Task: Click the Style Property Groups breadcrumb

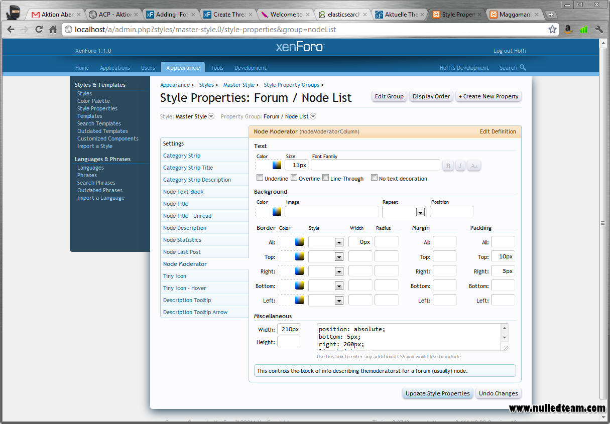Action: [292, 85]
